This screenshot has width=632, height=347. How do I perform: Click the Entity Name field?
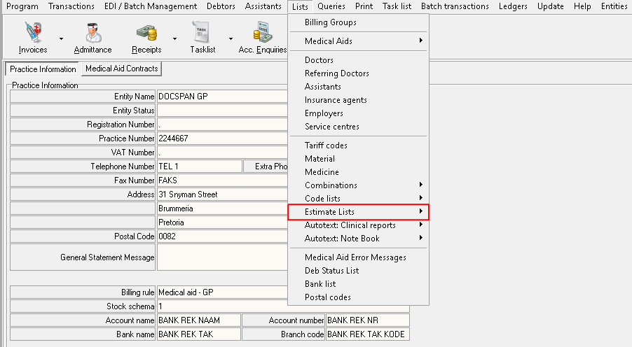222,97
